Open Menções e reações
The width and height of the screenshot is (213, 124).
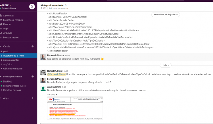(x=13, y=20)
